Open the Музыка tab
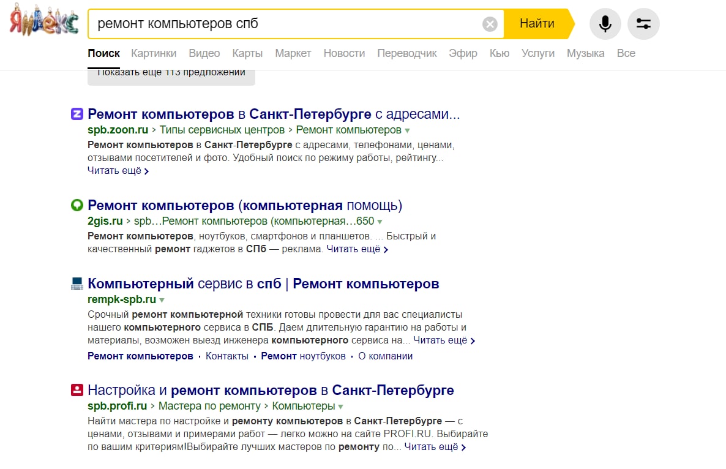This screenshot has height=469, width=726. coord(586,53)
